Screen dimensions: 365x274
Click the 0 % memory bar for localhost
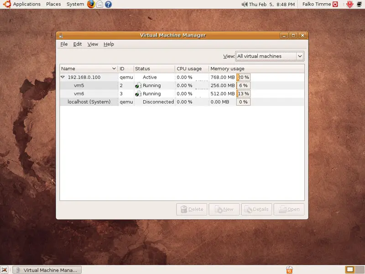[243, 102]
